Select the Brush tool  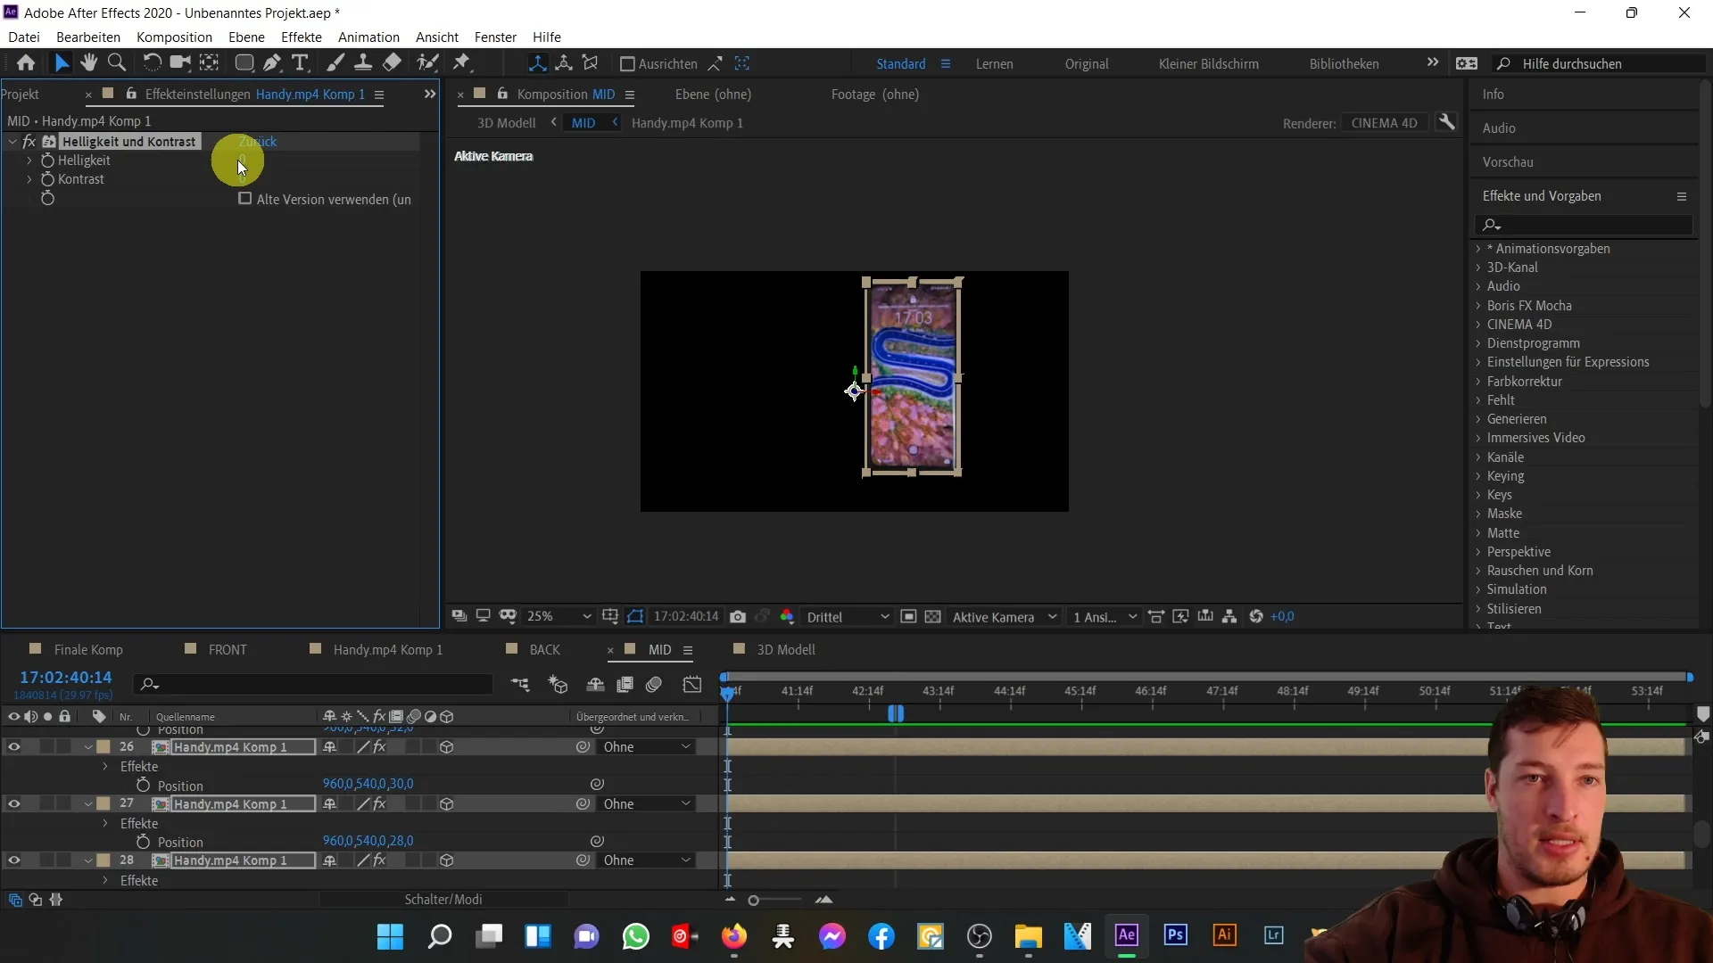click(335, 63)
